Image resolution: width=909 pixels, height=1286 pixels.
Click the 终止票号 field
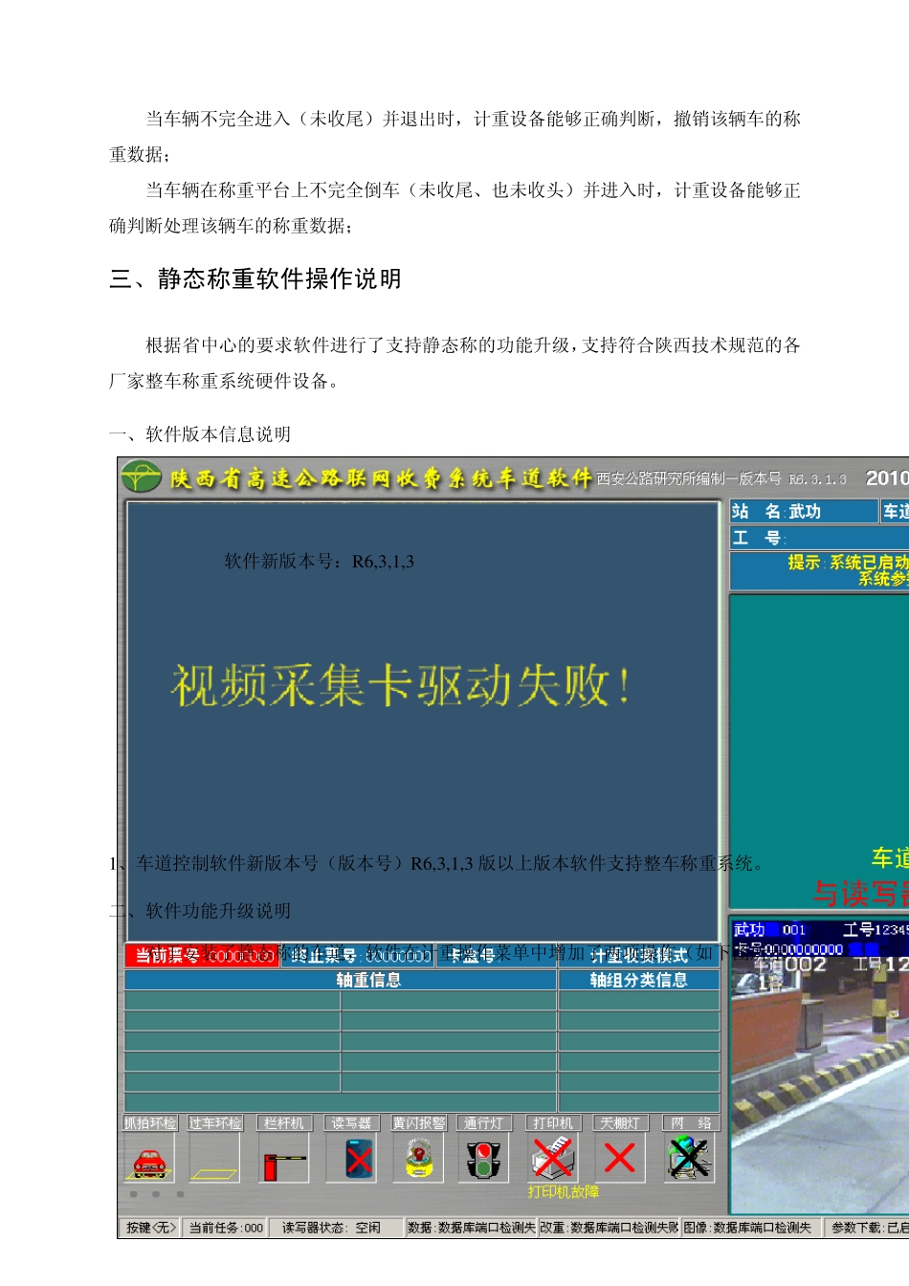tap(358, 956)
